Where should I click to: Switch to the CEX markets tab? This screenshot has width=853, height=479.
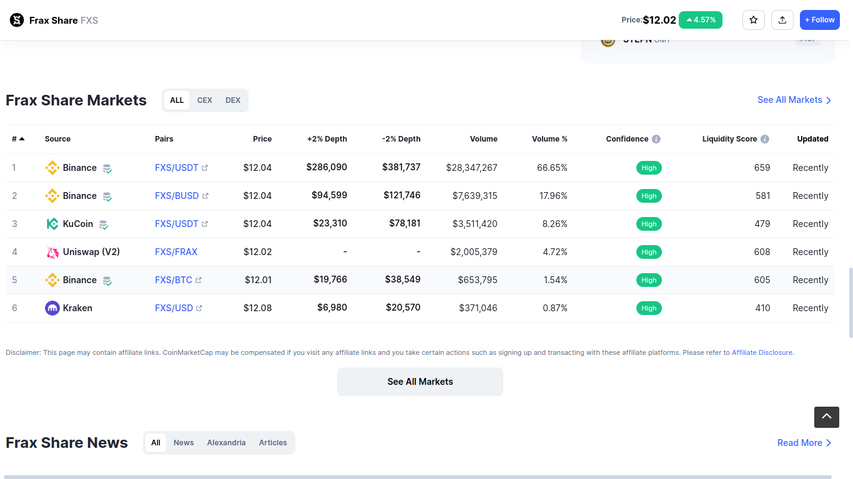click(x=205, y=100)
